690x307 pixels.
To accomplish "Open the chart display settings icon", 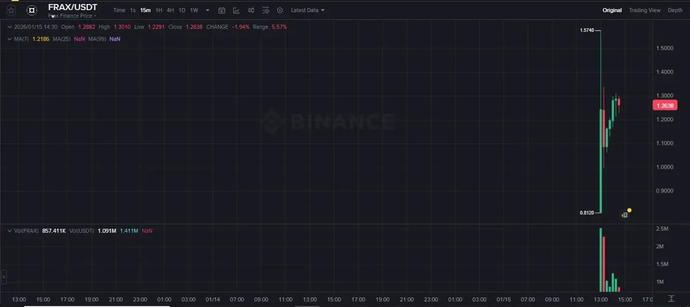I will (265, 10).
